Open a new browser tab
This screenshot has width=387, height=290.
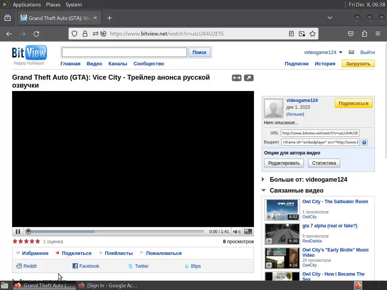tap(109, 18)
